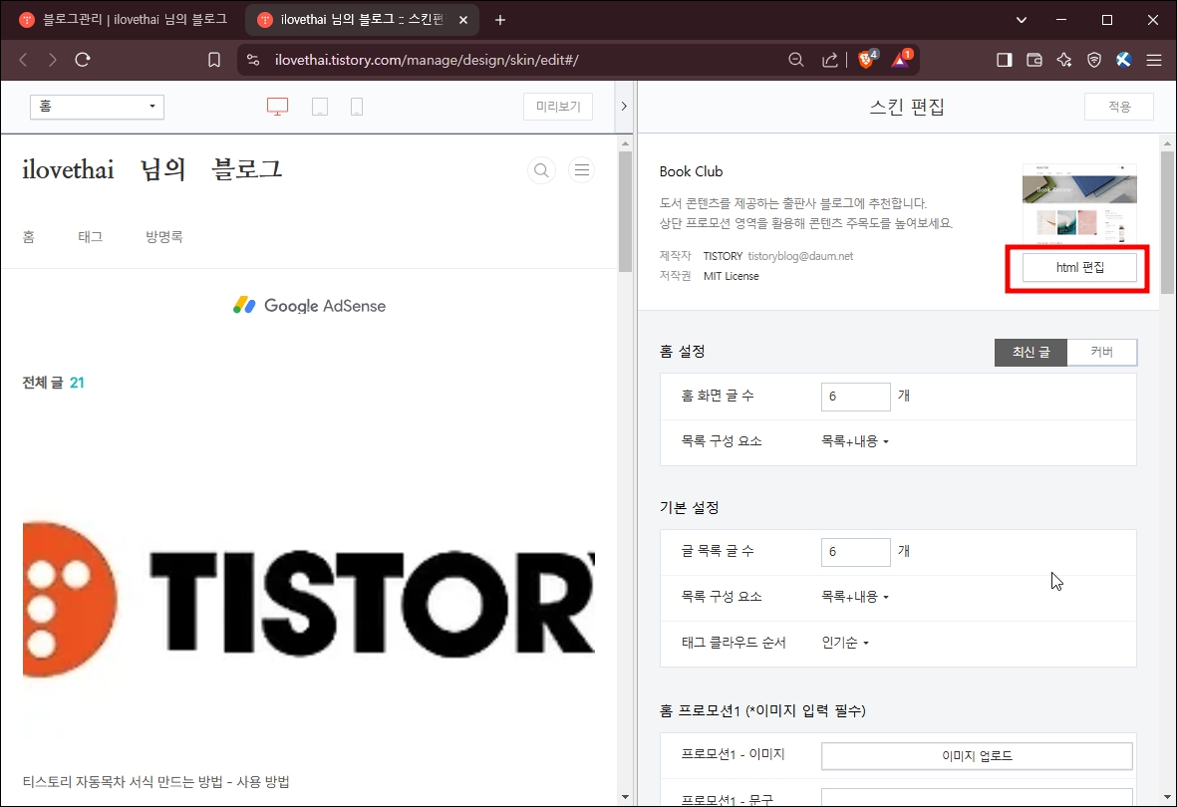Open the 홈 page selector dropdown
The height and width of the screenshot is (807, 1177).
[x=96, y=107]
